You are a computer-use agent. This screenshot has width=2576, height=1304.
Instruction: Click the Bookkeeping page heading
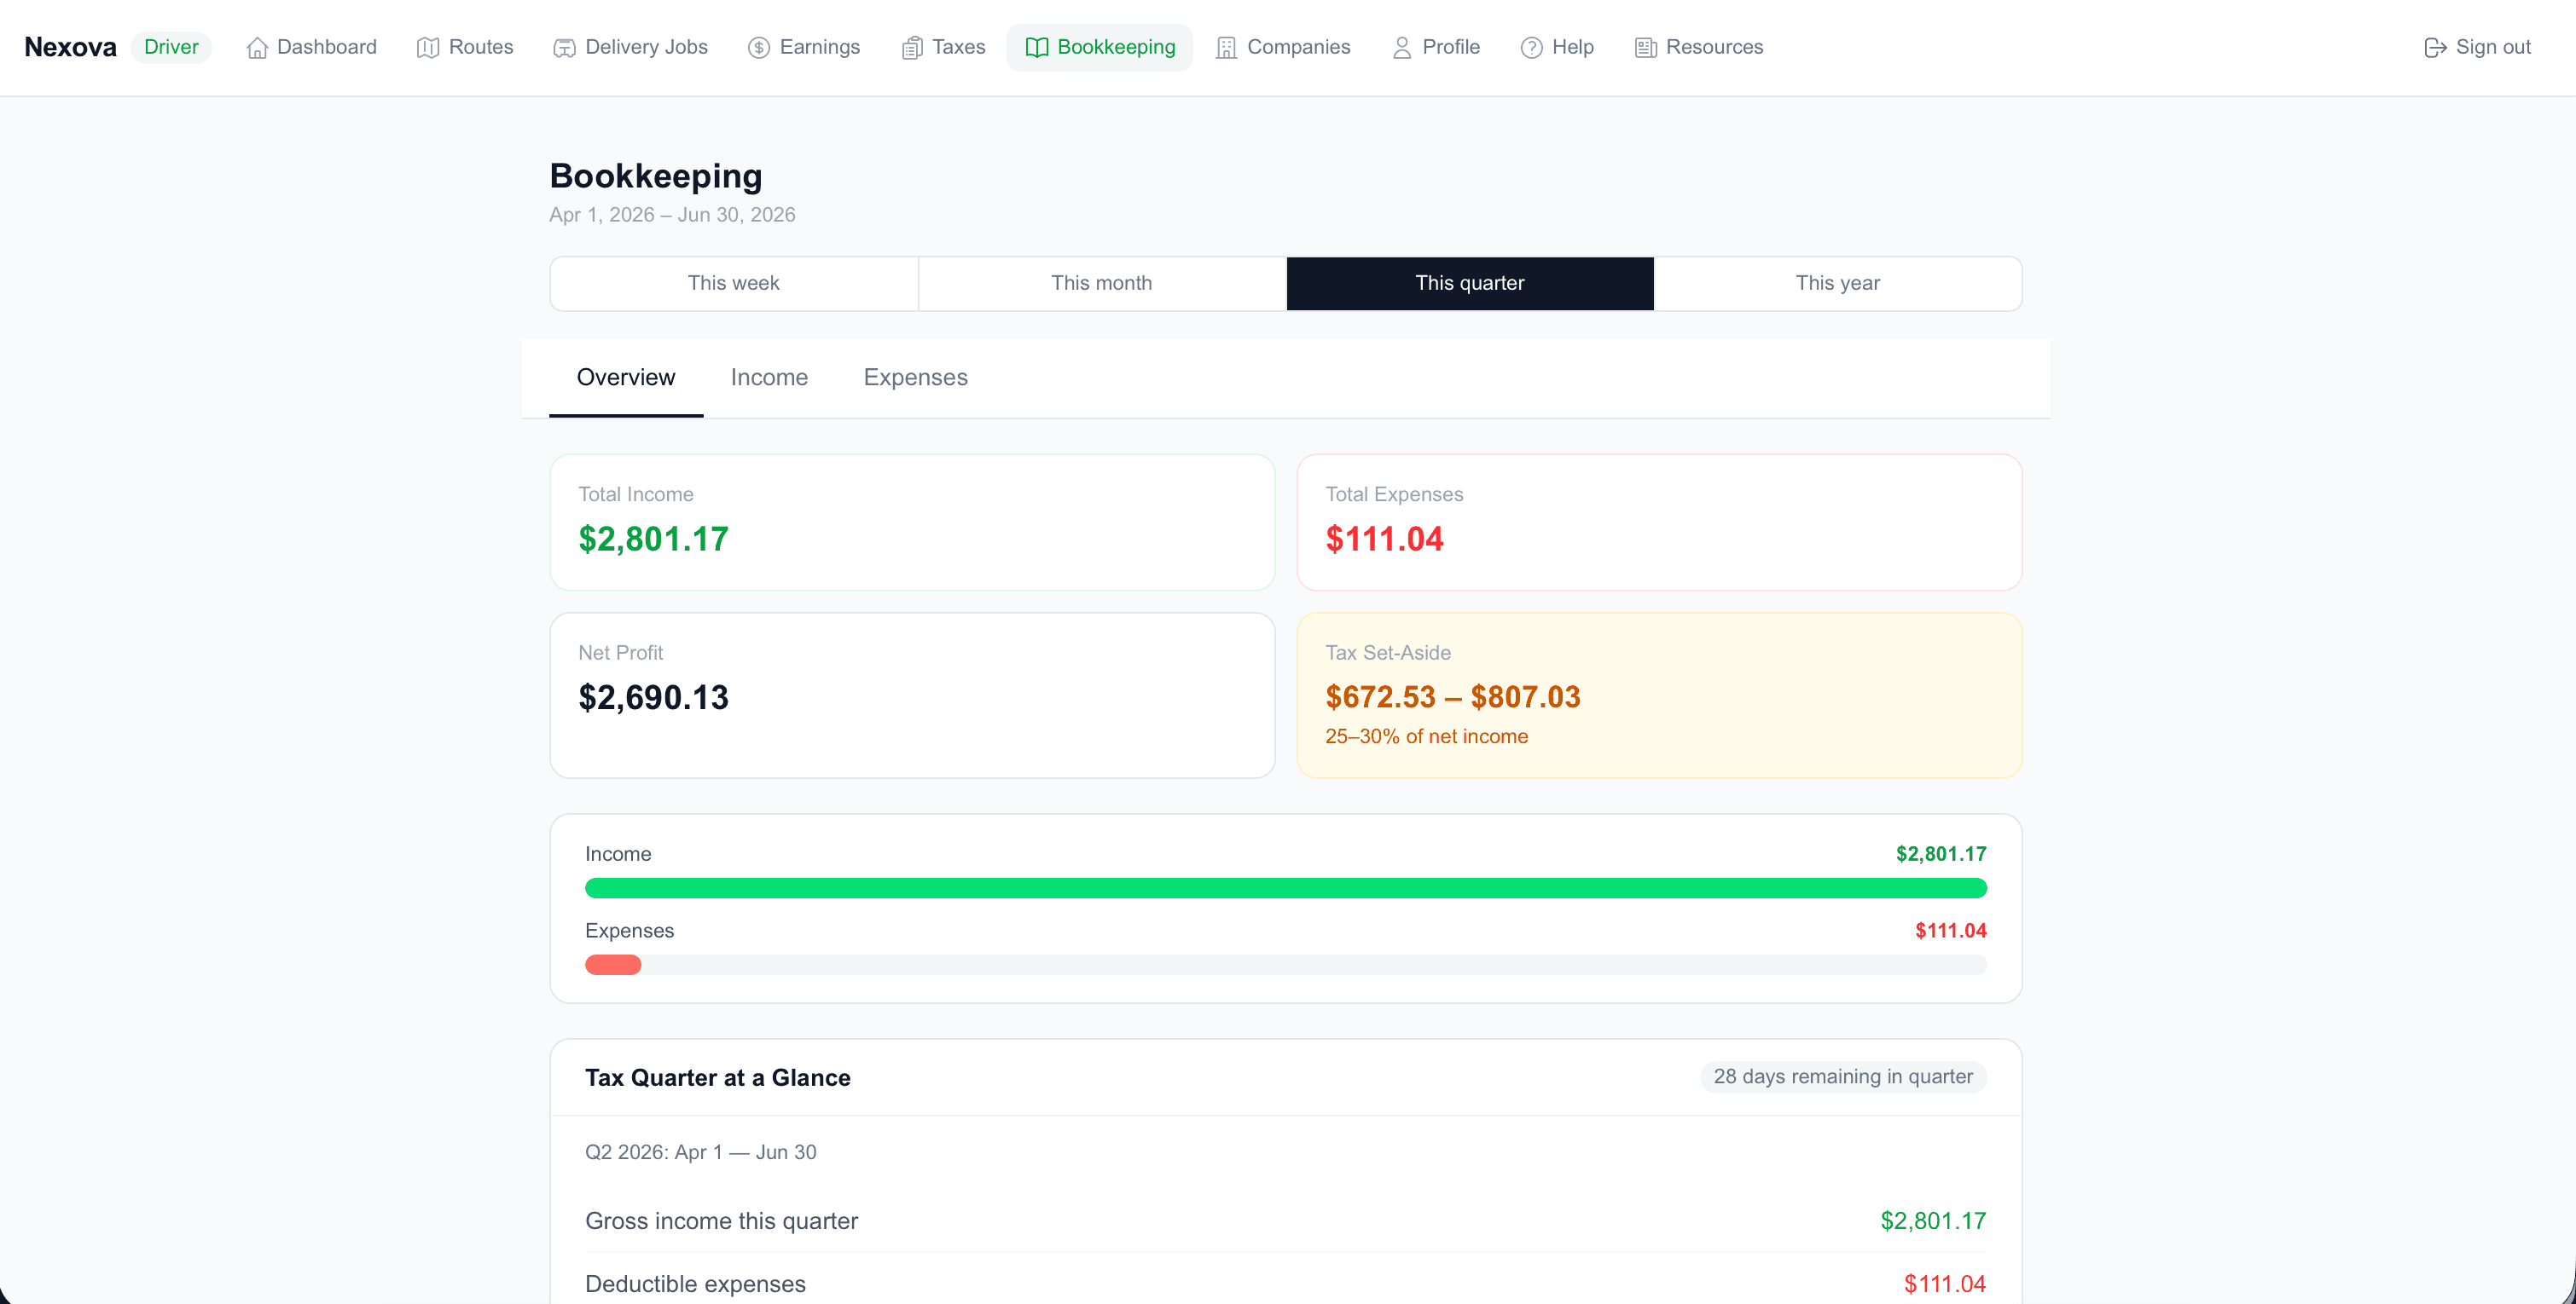[x=655, y=176]
